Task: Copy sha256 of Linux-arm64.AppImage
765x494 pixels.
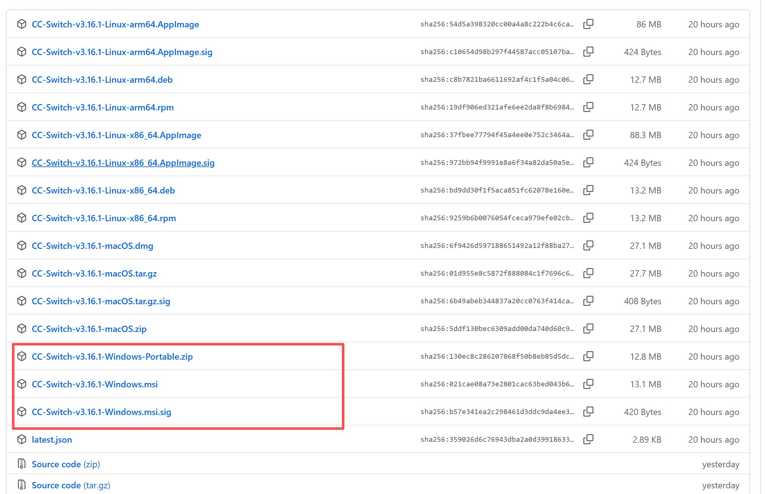Action: [x=588, y=24]
